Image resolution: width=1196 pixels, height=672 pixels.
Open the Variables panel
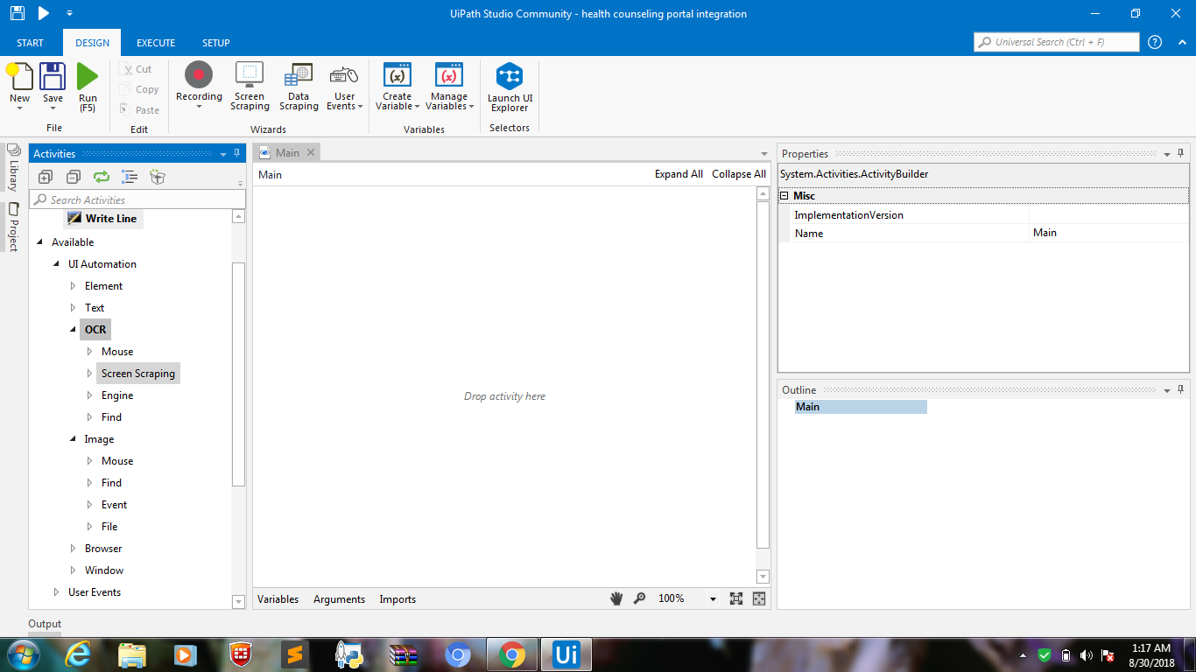(278, 599)
